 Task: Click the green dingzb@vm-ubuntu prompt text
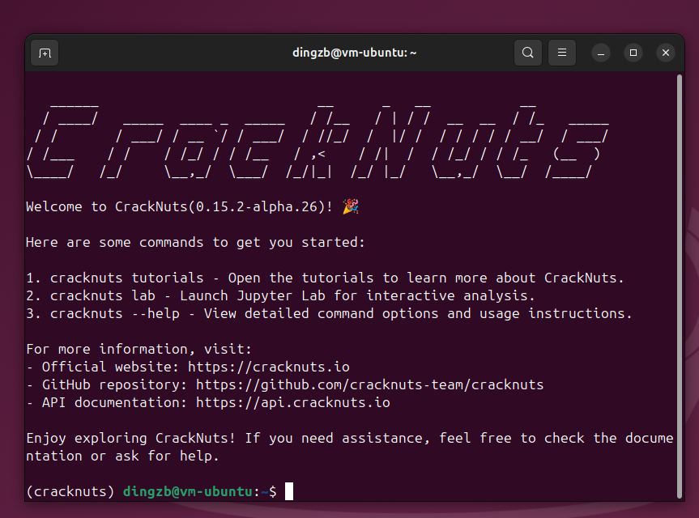(x=188, y=491)
